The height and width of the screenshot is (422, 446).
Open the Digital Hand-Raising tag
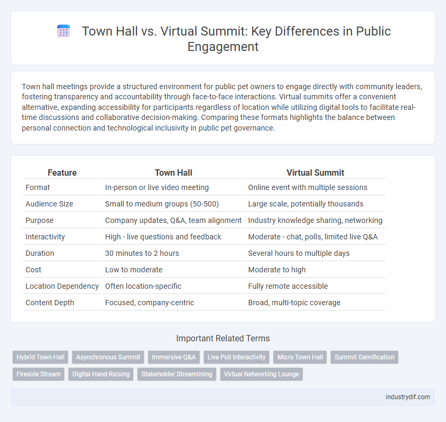(101, 374)
